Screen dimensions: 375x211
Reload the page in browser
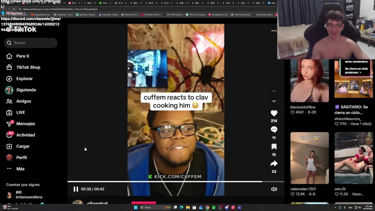coord(14,9)
